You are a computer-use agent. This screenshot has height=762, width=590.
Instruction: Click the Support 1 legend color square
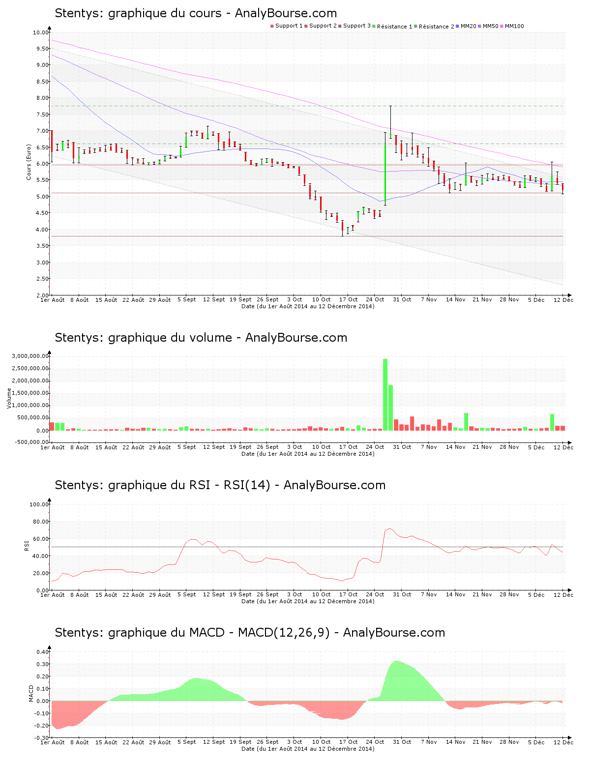[272, 26]
